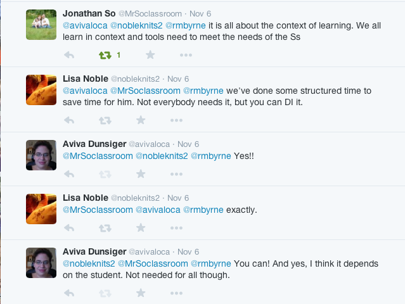Open more options on Jonathan So's tweet
Viewport: 405px width, 304px height.
(x=186, y=55)
